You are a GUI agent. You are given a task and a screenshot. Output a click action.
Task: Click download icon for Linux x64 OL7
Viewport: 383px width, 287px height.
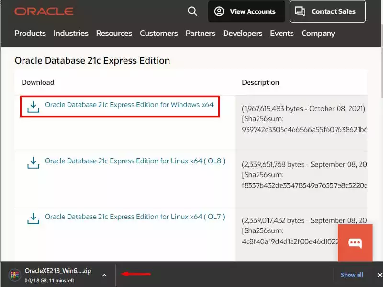33,218
